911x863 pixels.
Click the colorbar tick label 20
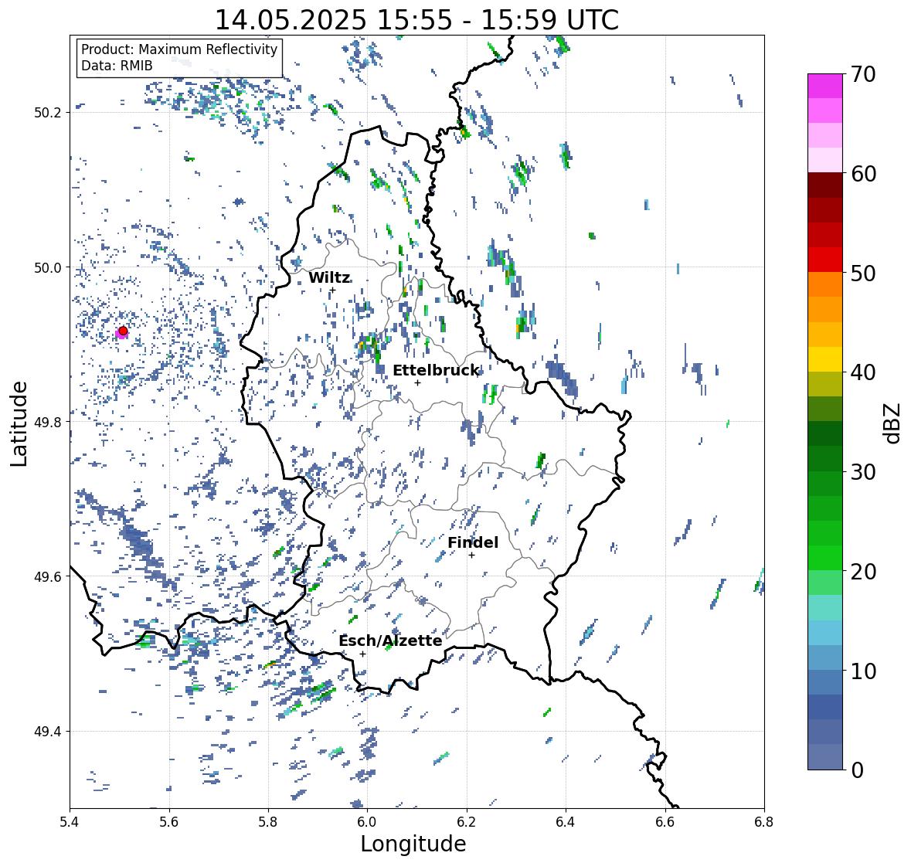pos(863,572)
